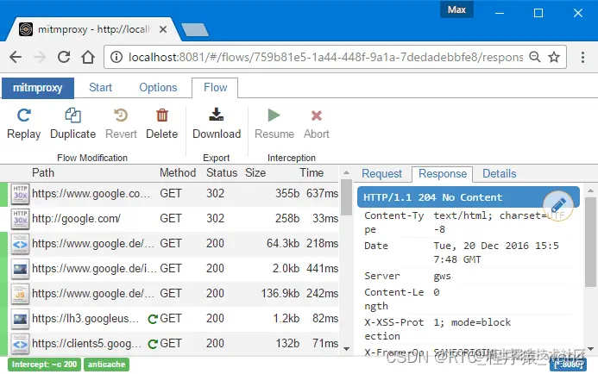View site info icon in address bar
The image size is (598, 374).
point(116,57)
